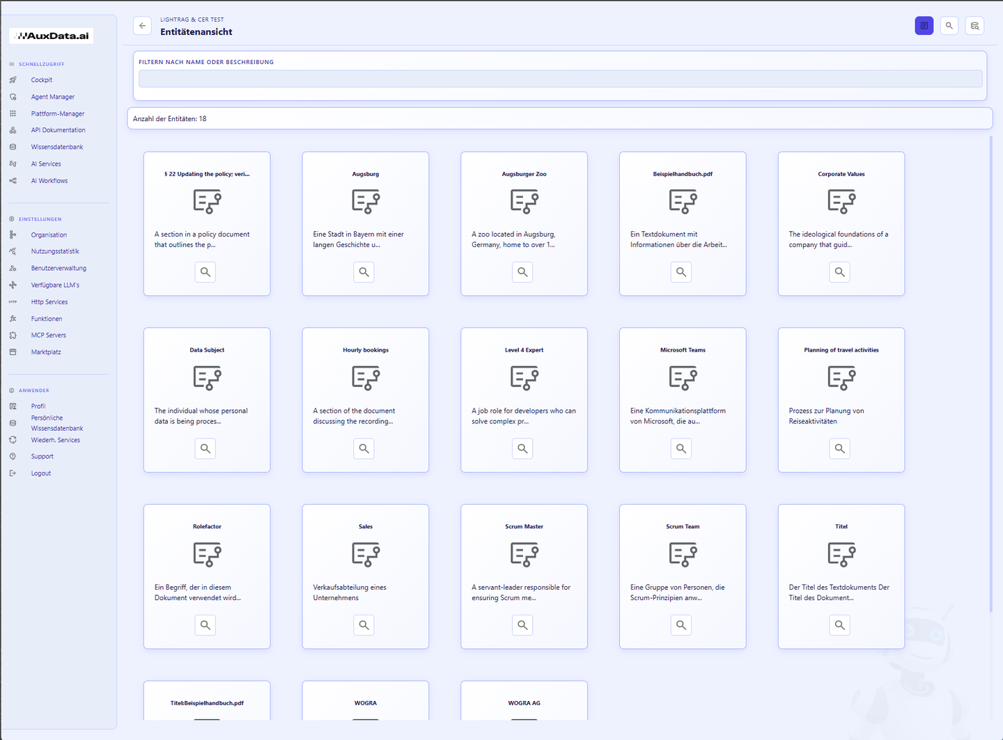Focus the name or description filter field

[560, 79]
